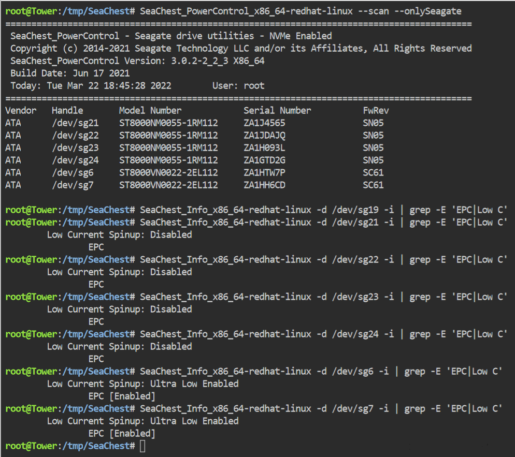Click the Vendor column header
The image size is (515, 457).
(21, 111)
